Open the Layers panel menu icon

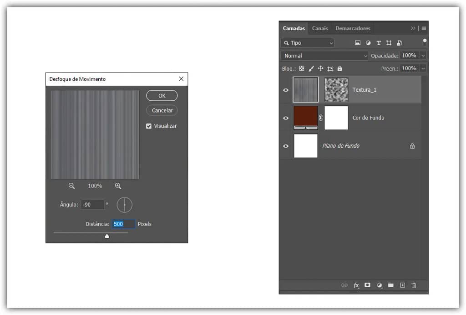click(424, 28)
